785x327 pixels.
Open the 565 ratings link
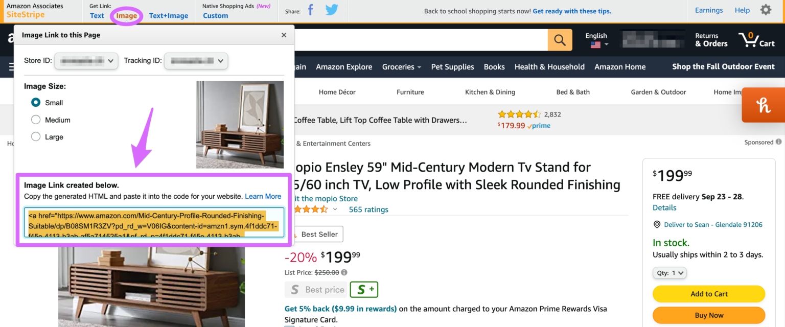368,209
